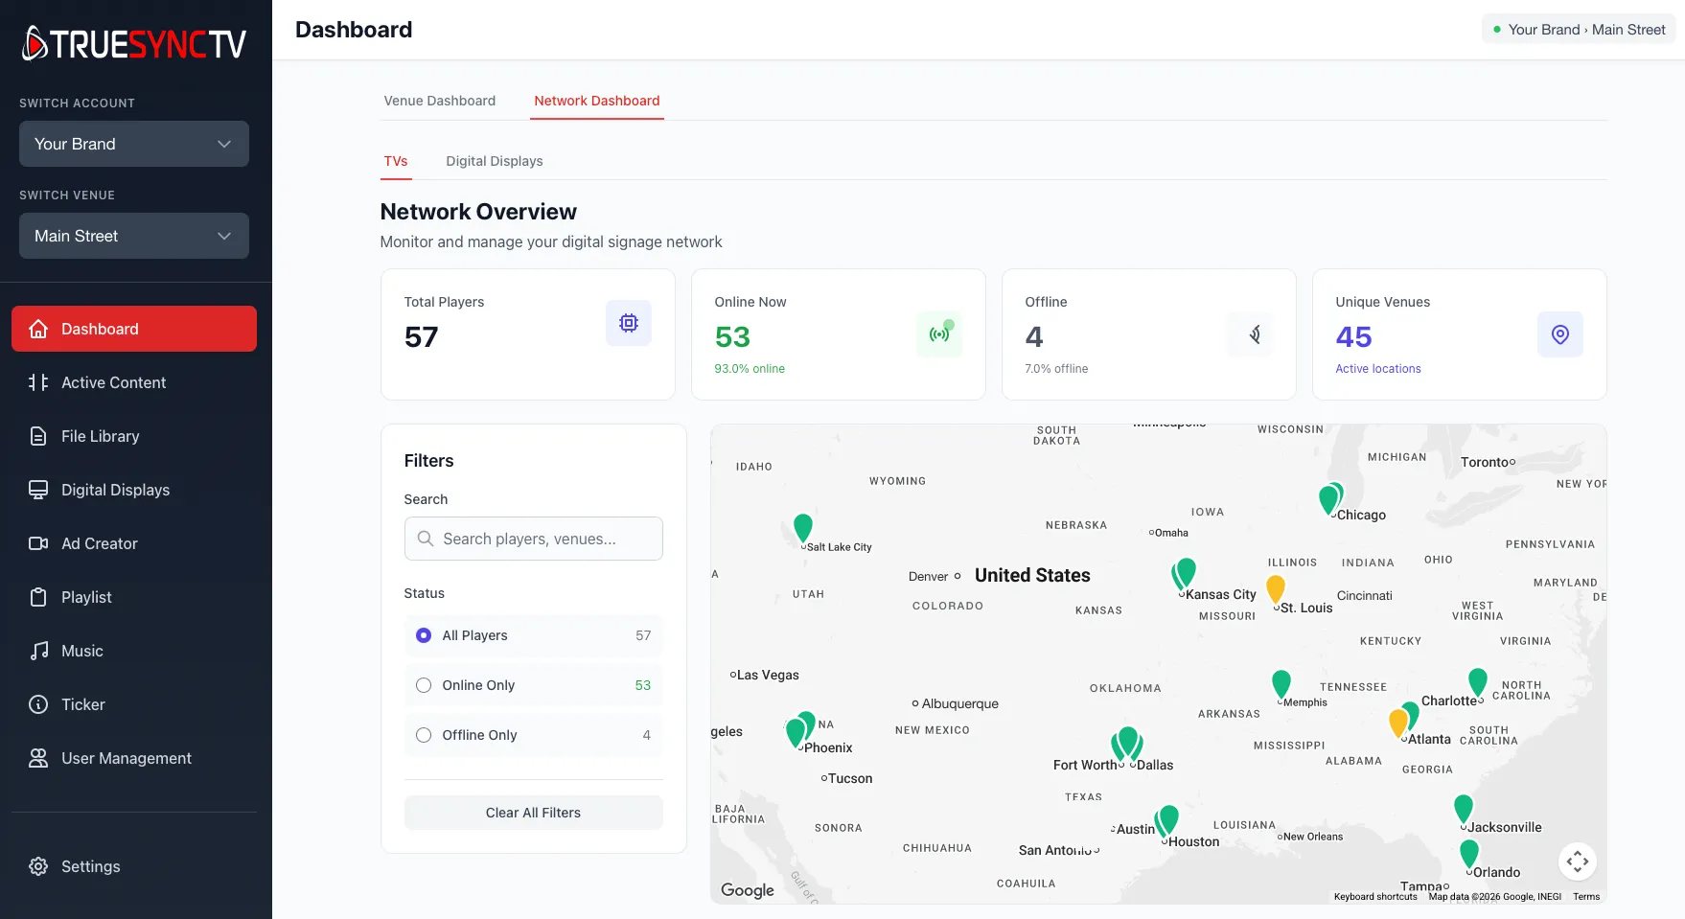Open the map Terms link

[x=1586, y=897]
